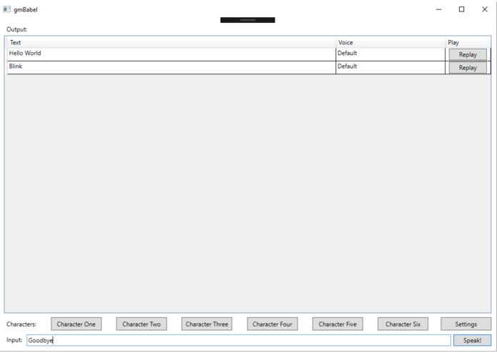Replay the Blink entry
Screen dimensions: 497x353
pos(468,67)
